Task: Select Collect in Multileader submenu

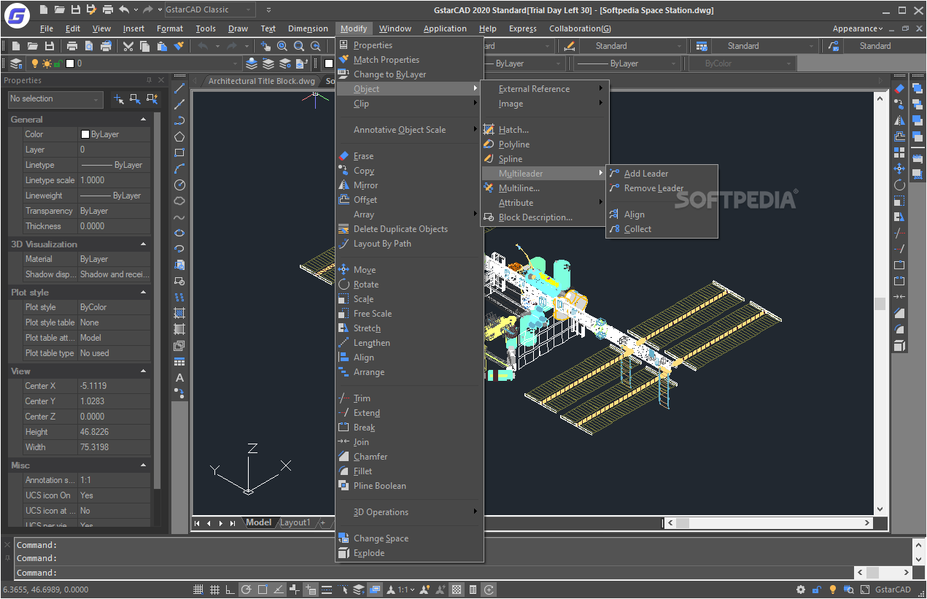Action: coord(637,229)
